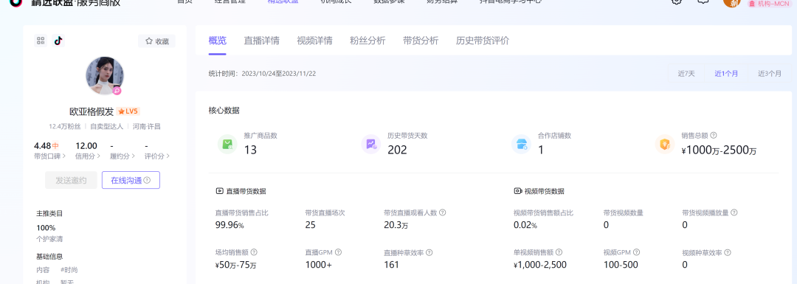Show help for 带货直播观看人数
This screenshot has height=284, width=797.
click(442, 213)
